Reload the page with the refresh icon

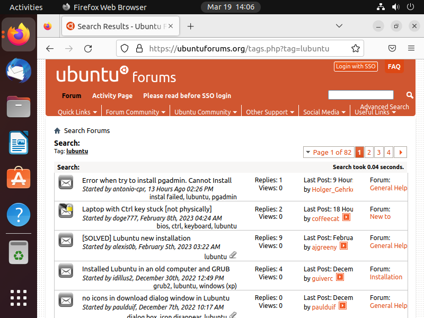point(88,49)
